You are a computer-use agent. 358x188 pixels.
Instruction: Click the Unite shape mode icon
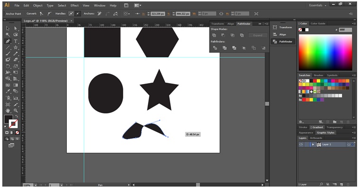click(214, 35)
